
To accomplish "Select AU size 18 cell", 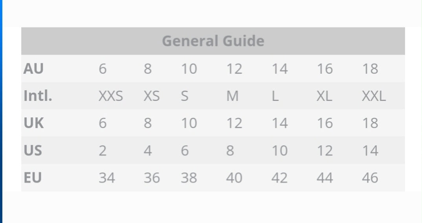I will [x=370, y=69].
